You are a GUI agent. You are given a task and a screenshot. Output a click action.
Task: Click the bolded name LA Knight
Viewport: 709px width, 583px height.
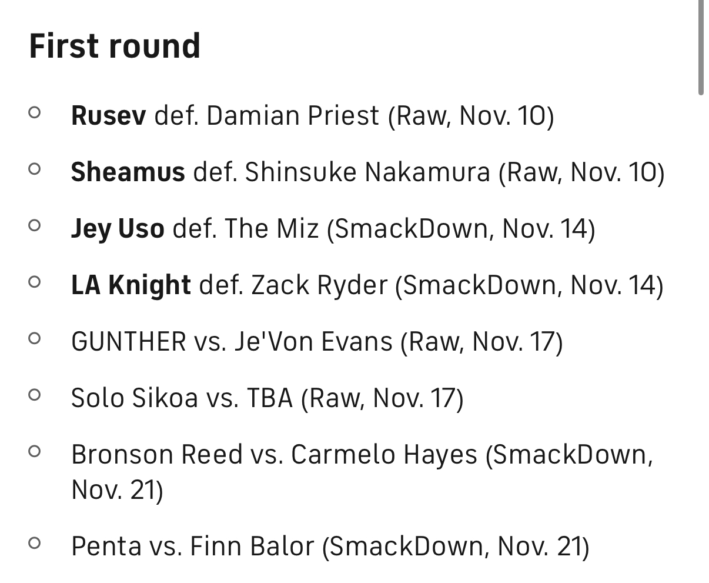pyautogui.click(x=131, y=285)
